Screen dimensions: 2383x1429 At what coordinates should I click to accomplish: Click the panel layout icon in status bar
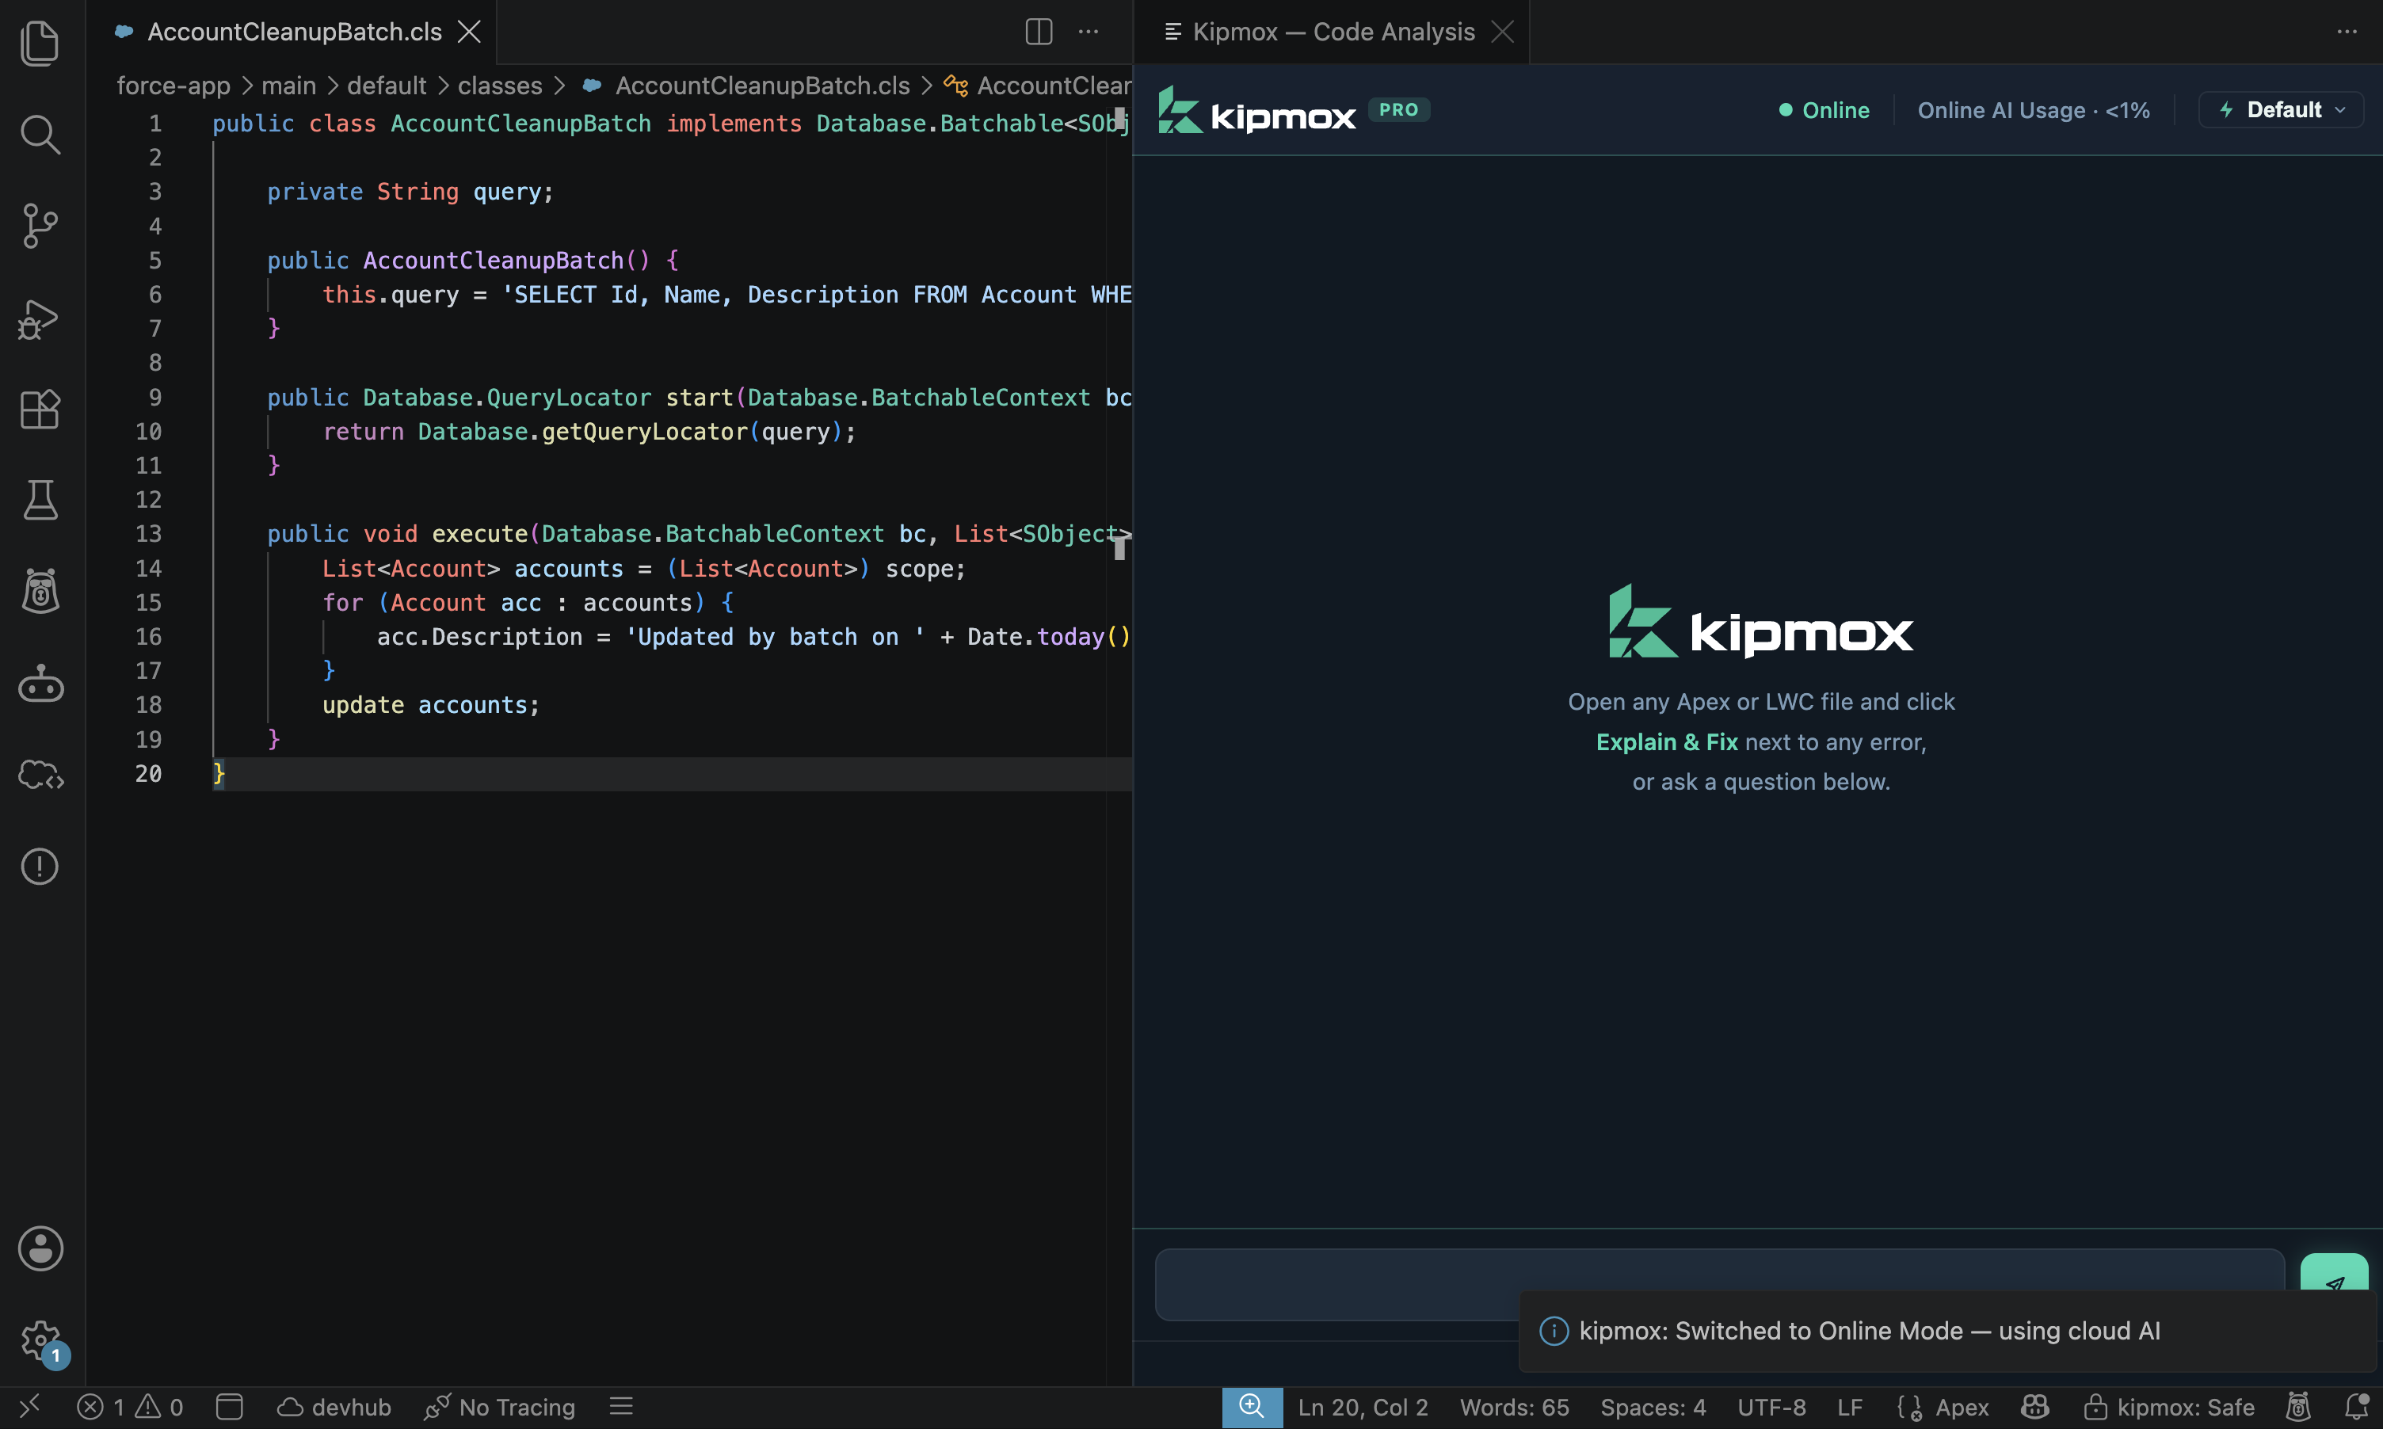[x=229, y=1408]
